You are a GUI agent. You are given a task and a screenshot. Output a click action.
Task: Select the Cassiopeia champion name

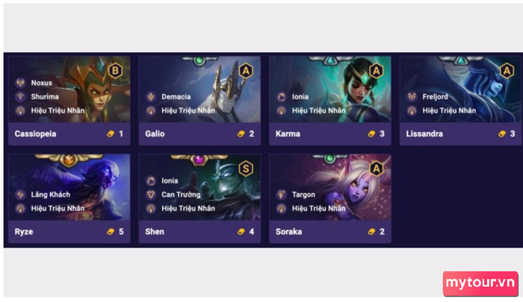coord(35,134)
